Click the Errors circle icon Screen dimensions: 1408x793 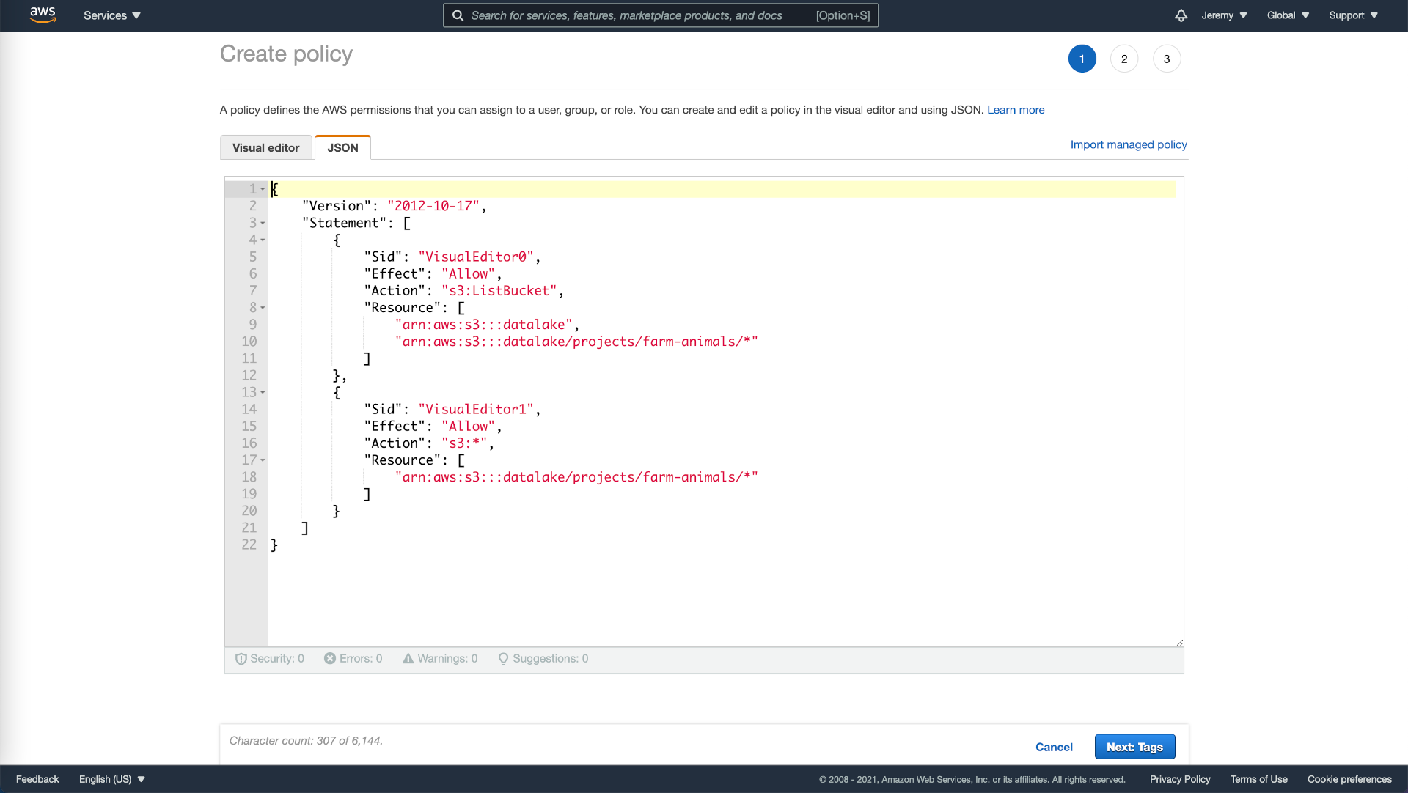tap(330, 658)
